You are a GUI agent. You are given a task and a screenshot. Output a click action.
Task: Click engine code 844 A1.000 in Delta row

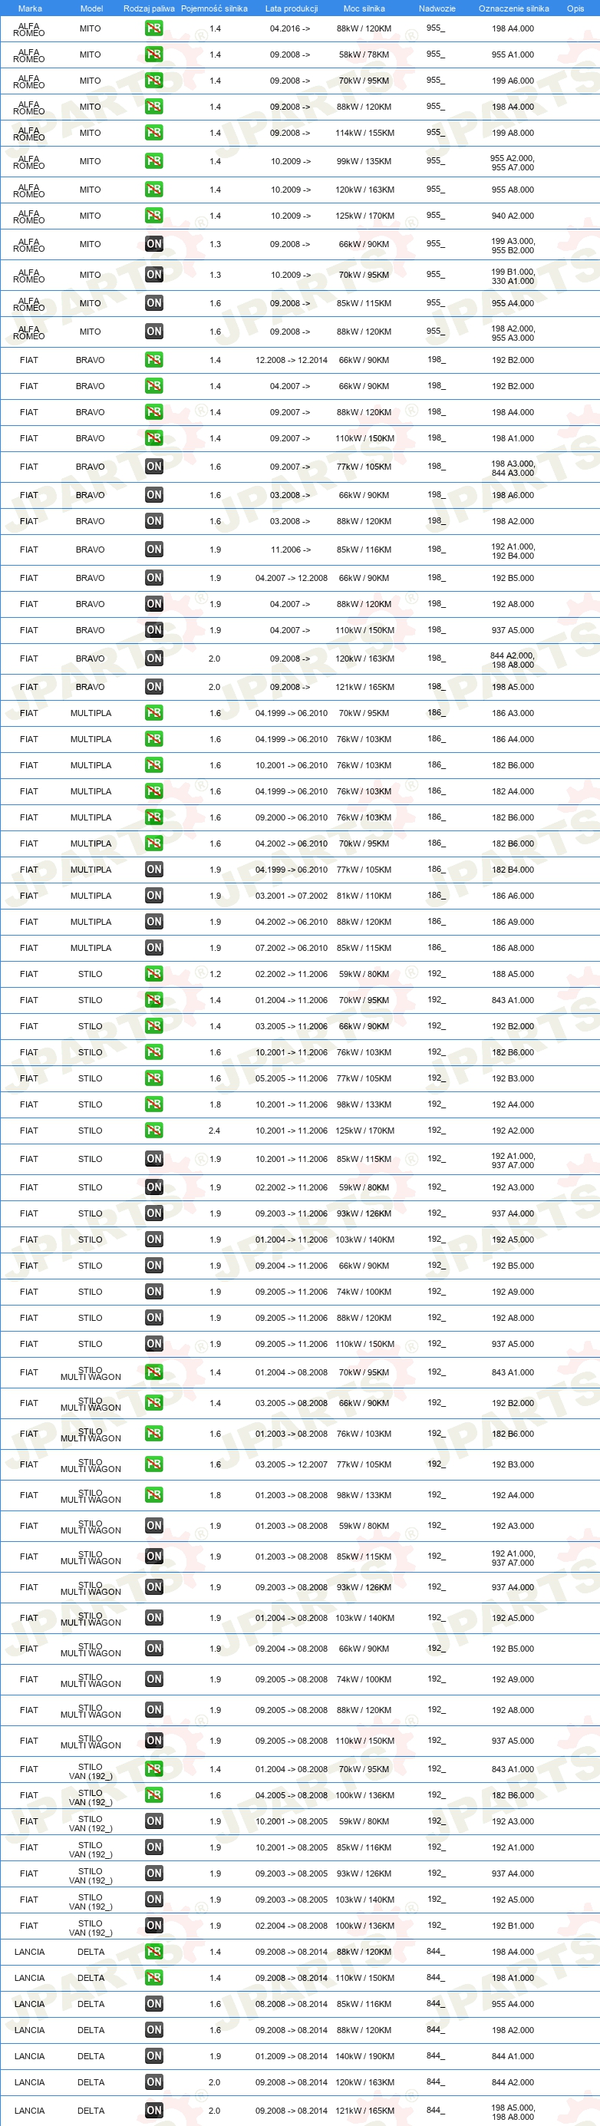tap(513, 2056)
